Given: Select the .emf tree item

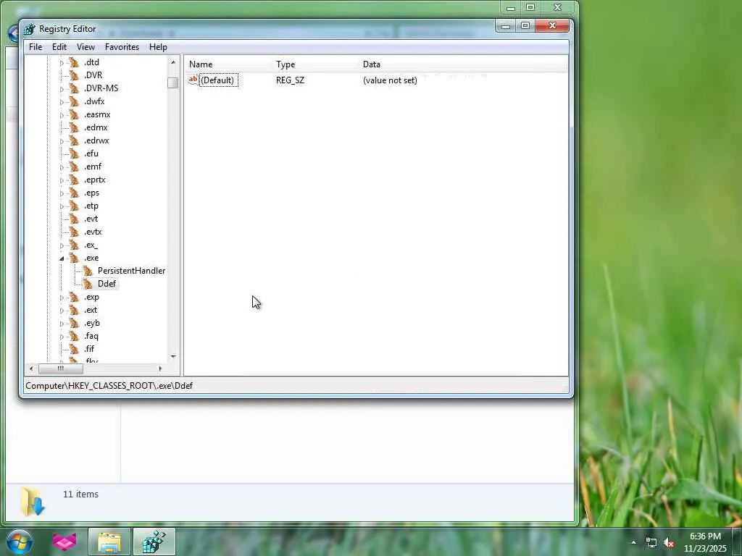Looking at the screenshot, I should point(92,167).
